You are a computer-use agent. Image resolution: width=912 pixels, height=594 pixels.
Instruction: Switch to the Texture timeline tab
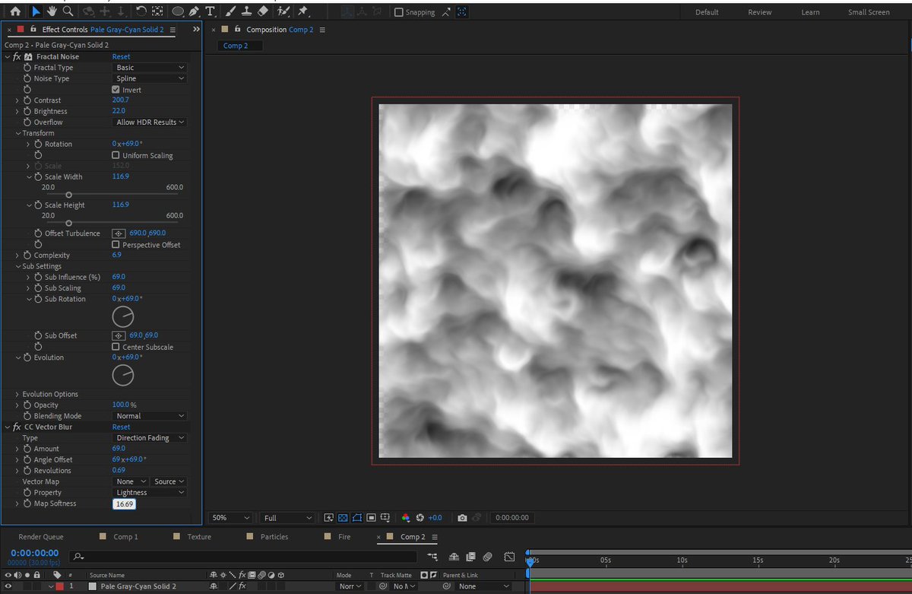click(x=199, y=537)
